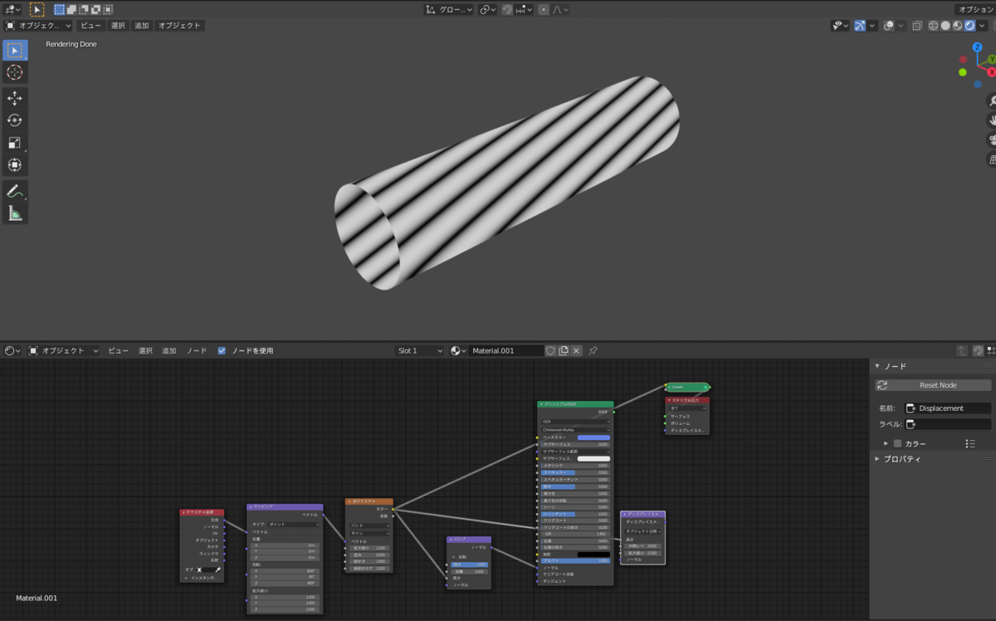The height and width of the screenshot is (621, 996).
Task: Open the editor type dropdown in viewport
Action: coord(12,9)
